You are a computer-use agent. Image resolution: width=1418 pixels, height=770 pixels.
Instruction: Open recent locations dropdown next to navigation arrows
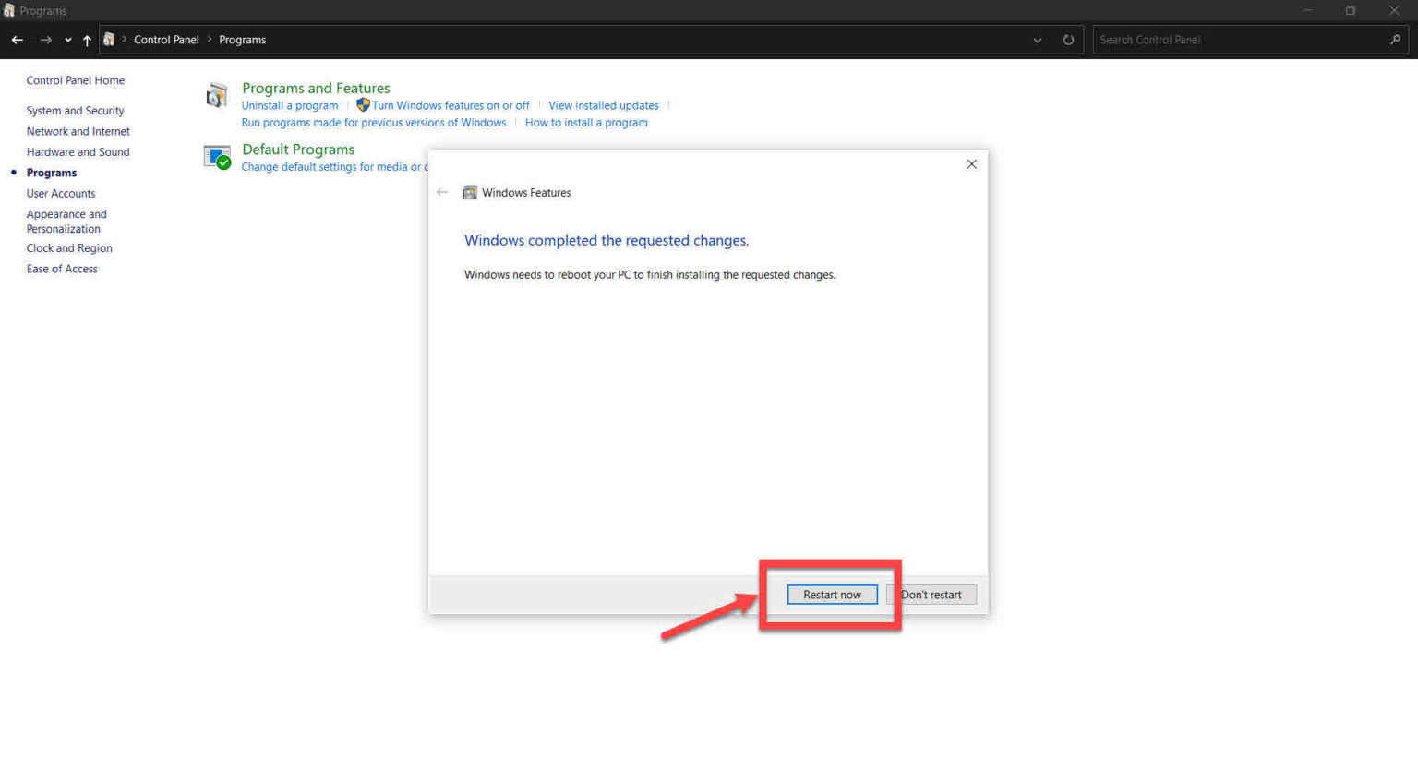point(67,40)
